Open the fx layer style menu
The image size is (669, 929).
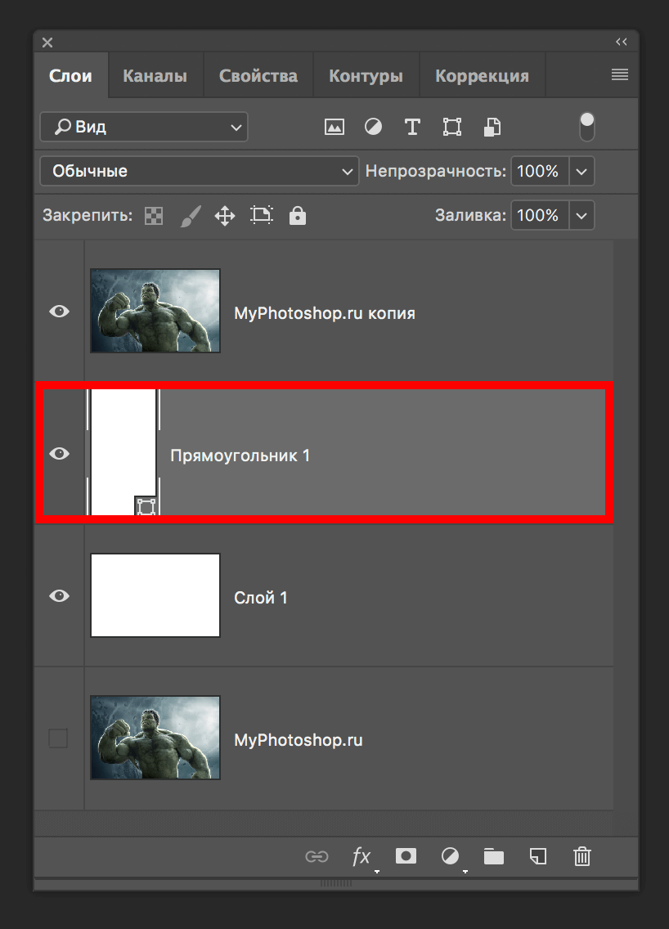[361, 856]
